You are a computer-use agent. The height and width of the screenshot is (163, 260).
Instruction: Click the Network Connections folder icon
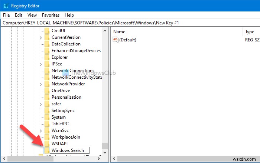47,71
